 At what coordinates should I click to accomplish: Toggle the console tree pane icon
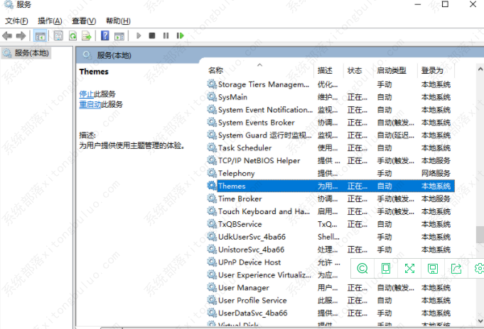coord(40,36)
